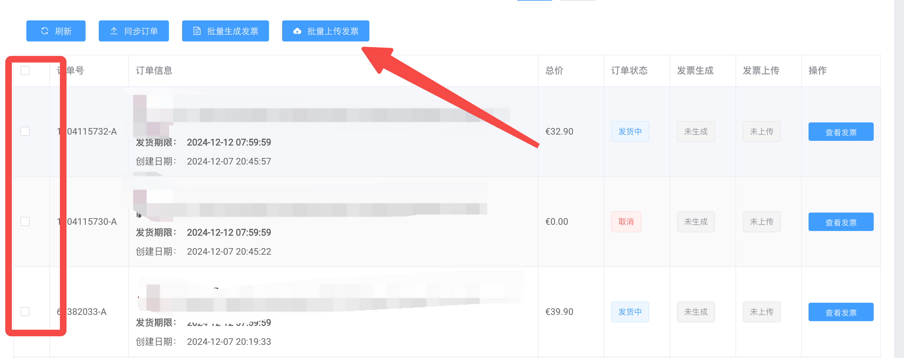
Task: Click the refresh icon on 刷新 button
Action: coord(44,31)
